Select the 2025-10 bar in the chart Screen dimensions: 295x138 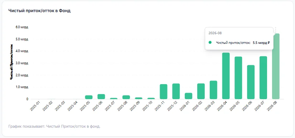coord(151,98)
